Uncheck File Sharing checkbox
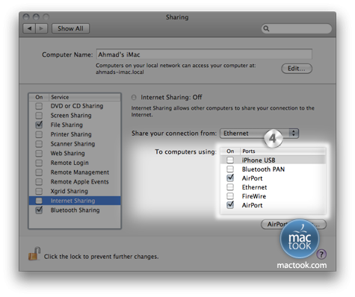Image resolution: width=355 pixels, height=297 pixels. click(39, 125)
